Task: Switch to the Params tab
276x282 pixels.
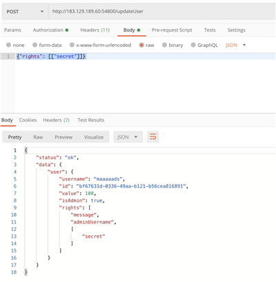Action: [x=12, y=30]
